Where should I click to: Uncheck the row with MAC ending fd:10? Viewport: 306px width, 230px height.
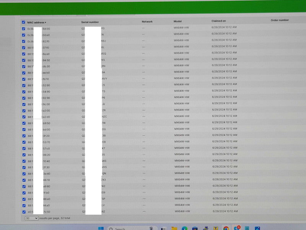pos(24,79)
